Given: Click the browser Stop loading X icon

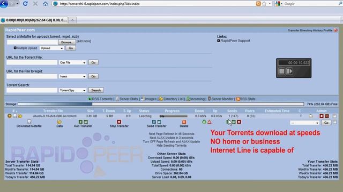Looking at the screenshot, I should coord(35,4).
